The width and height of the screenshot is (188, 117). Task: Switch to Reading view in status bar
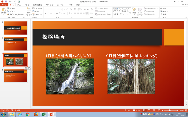154,110
